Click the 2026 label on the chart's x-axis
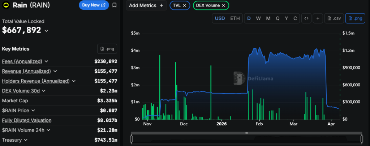 [221, 124]
